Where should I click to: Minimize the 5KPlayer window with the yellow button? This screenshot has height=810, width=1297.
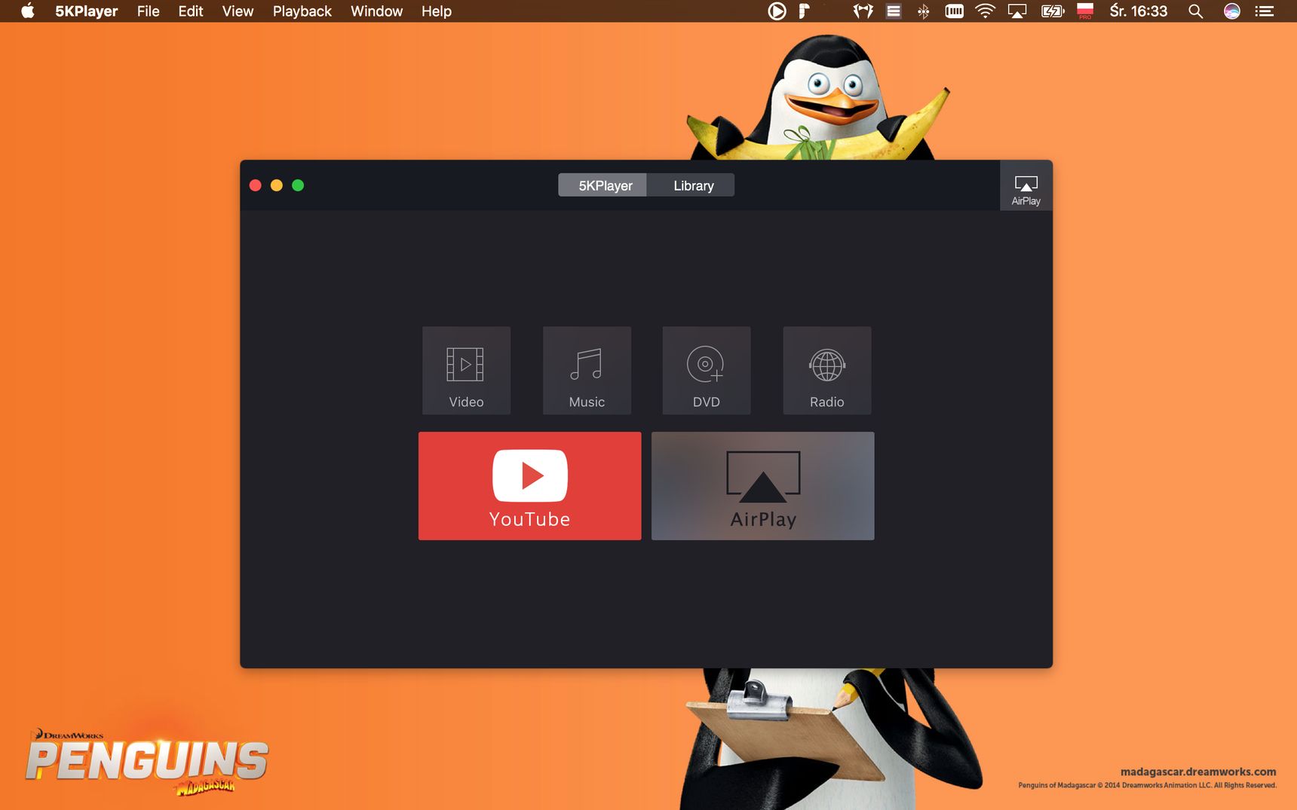click(x=277, y=185)
